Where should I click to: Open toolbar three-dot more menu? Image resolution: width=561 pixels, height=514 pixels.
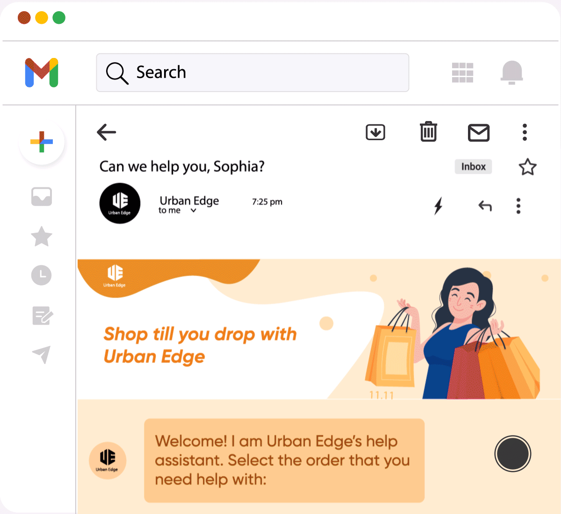tap(525, 132)
